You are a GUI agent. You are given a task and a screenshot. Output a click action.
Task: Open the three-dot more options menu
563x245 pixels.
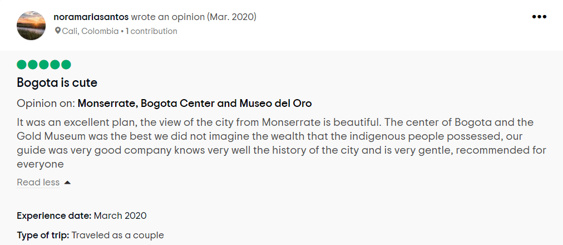click(x=539, y=17)
